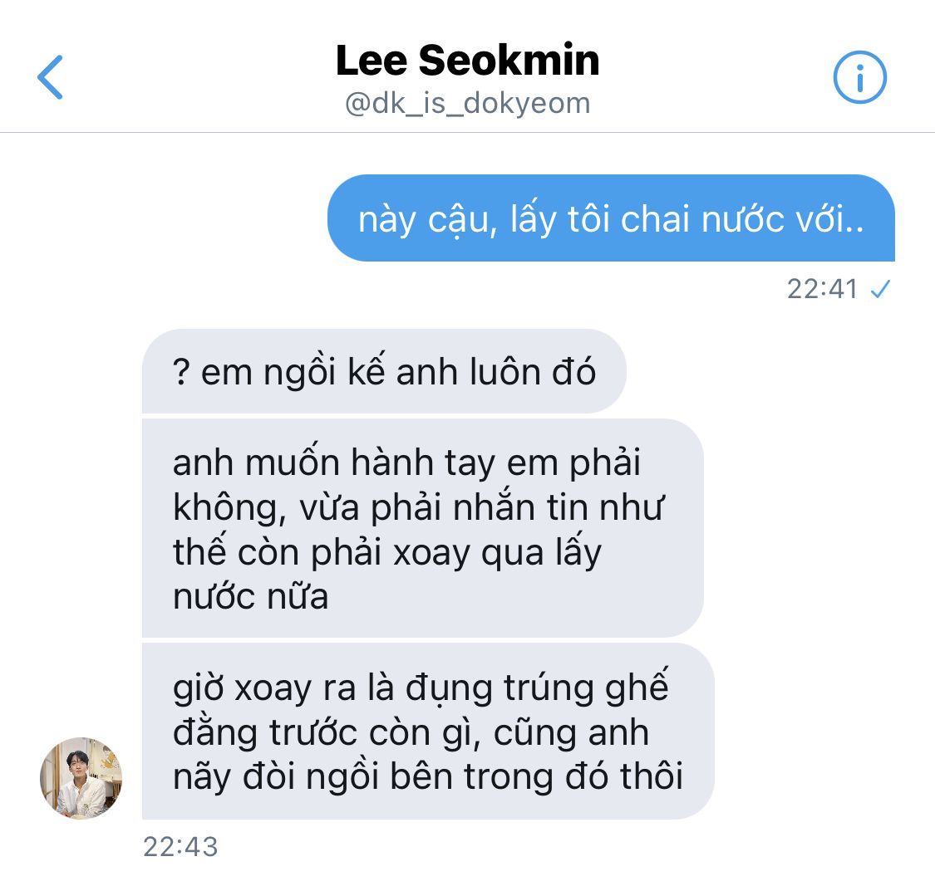Open conversation info via circled i icon

pos(859,77)
